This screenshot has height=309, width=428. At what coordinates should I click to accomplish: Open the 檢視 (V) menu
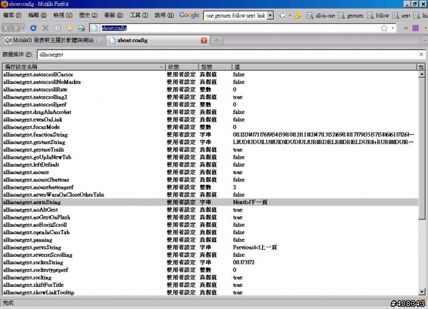[x=63, y=15]
